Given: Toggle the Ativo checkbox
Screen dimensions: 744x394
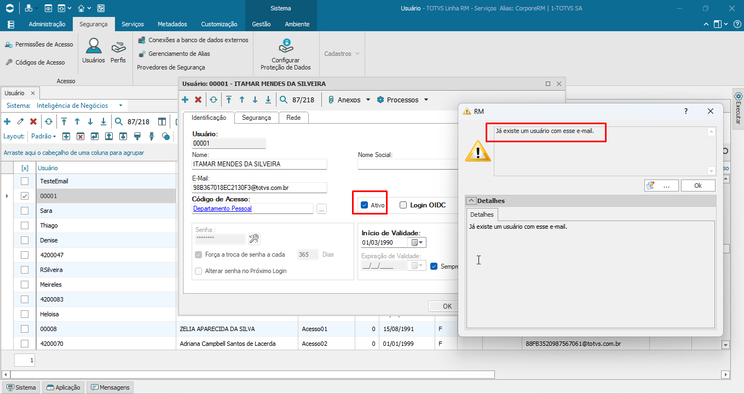Looking at the screenshot, I should (365, 205).
